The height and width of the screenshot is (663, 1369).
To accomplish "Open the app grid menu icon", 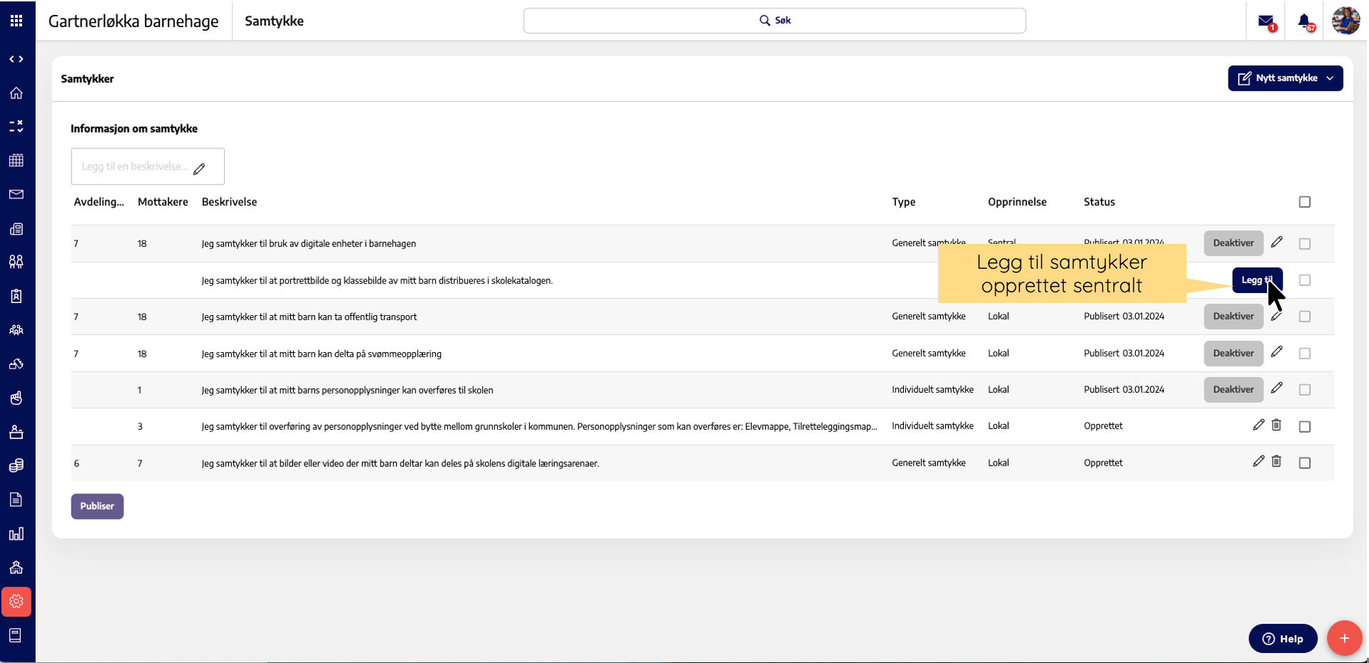I will point(16,21).
